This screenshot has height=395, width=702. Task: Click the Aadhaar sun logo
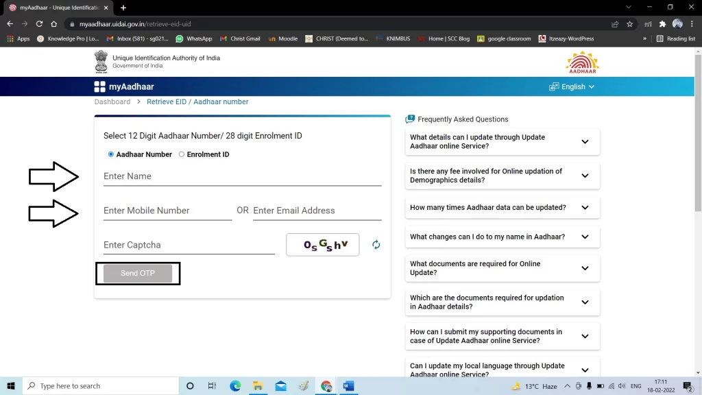[581, 62]
